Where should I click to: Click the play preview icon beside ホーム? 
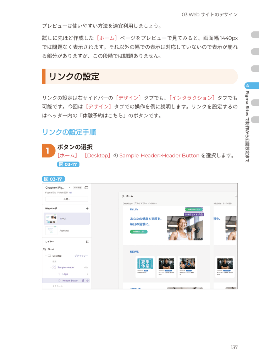(x=123, y=196)
